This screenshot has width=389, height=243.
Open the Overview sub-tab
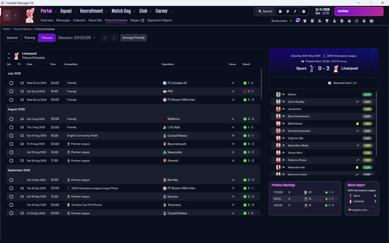point(47,20)
